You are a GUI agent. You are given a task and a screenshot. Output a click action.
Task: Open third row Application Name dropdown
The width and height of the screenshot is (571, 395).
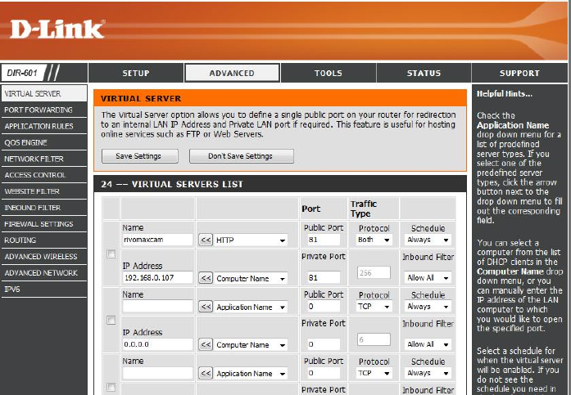[251, 374]
